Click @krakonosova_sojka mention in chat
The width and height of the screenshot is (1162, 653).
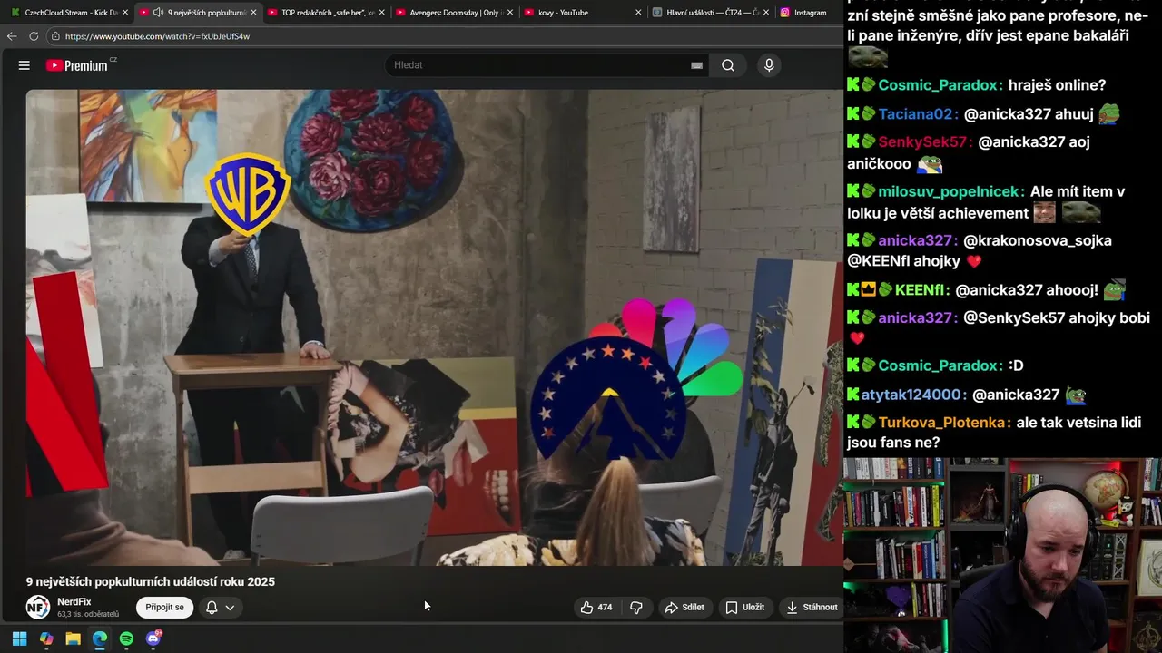click(1038, 240)
